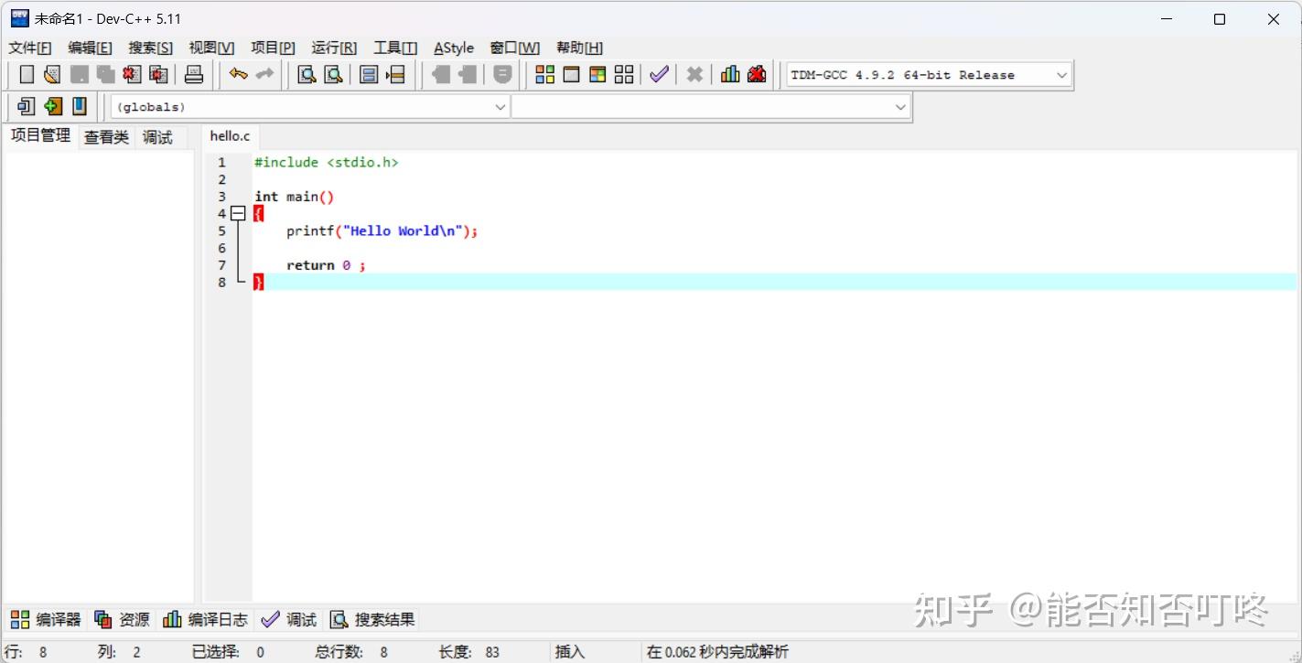Image resolution: width=1302 pixels, height=663 pixels.
Task: Select the Replace icon
Action: coord(333,74)
